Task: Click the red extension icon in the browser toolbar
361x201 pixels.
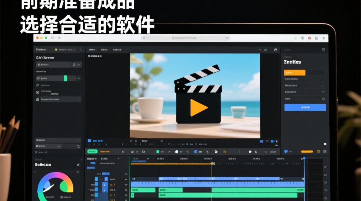Action: (x=310, y=38)
